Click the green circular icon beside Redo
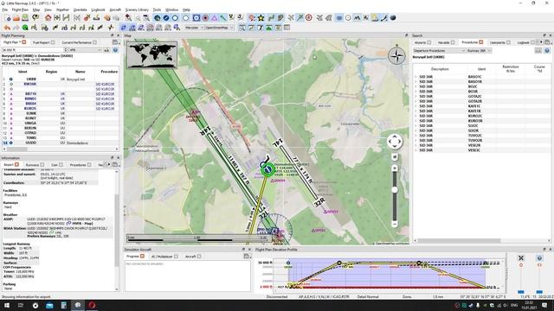This screenshot has height=311, width=554. [x=25, y=28]
